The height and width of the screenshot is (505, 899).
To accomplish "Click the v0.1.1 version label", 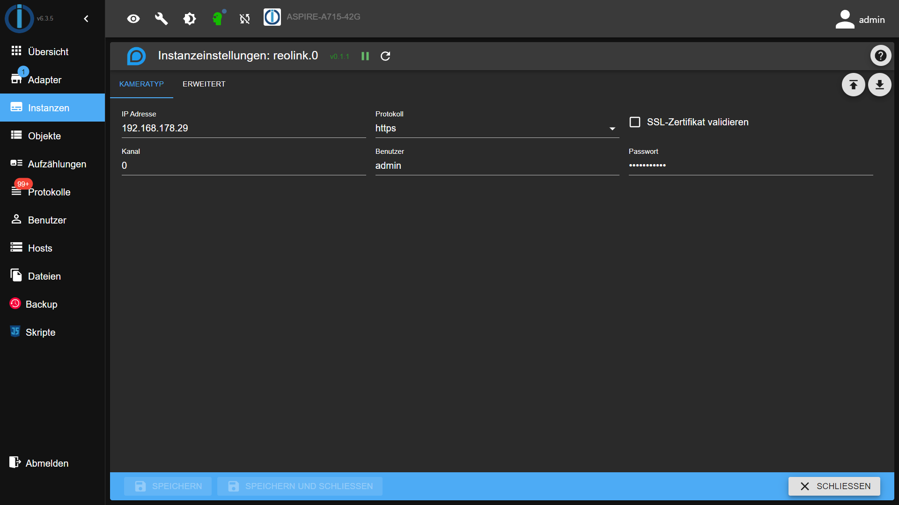I will coord(339,57).
